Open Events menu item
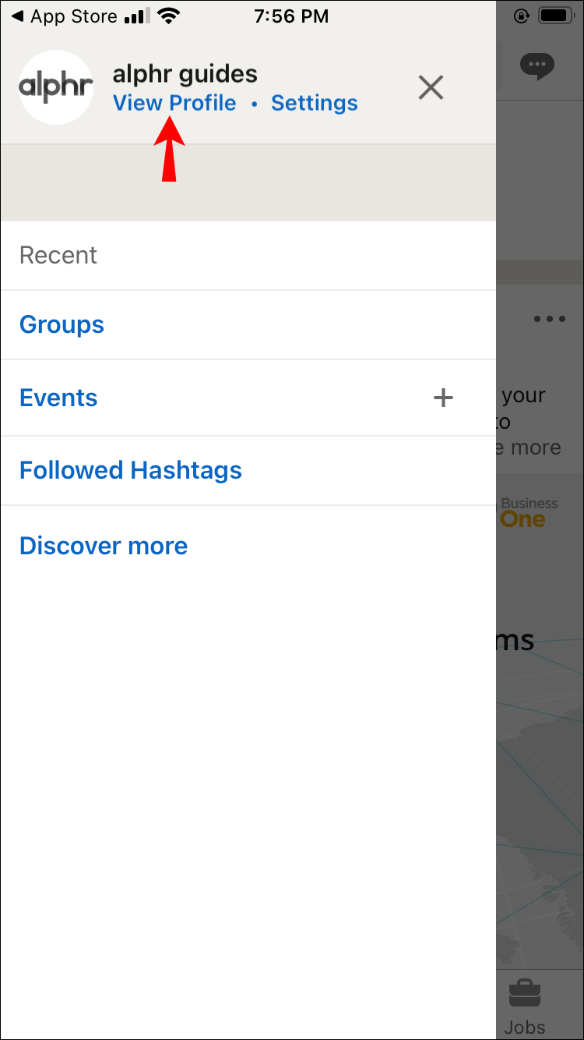This screenshot has width=584, height=1040. point(58,398)
